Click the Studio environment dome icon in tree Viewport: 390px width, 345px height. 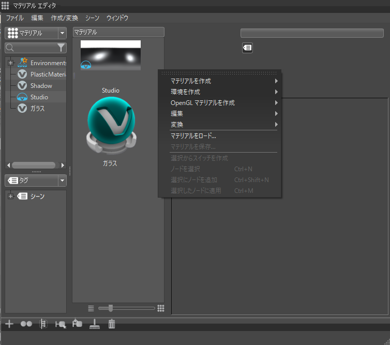(22, 97)
